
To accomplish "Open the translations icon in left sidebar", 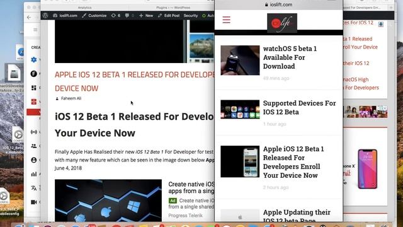I will [x=33, y=188].
